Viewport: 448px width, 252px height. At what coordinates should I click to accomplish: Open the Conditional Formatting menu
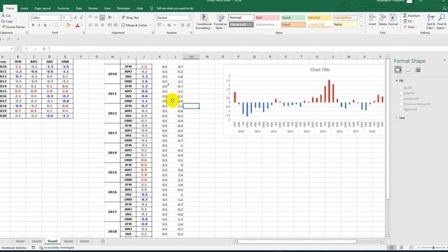pos(204,22)
